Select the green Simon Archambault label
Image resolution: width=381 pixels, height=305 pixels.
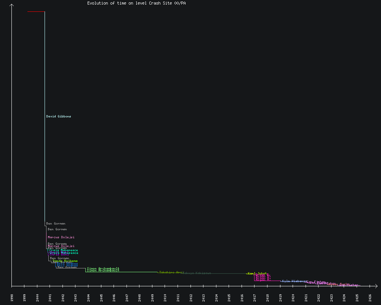(103, 268)
